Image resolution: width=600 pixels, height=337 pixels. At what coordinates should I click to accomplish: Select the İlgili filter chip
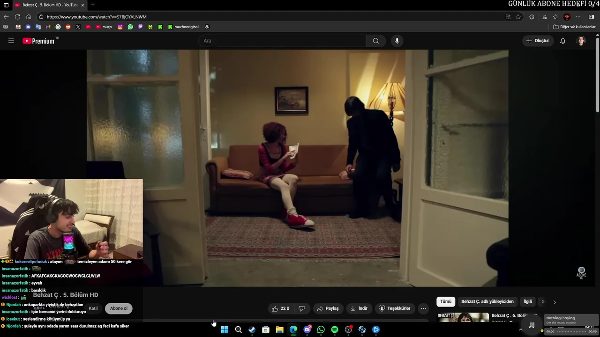(528, 302)
